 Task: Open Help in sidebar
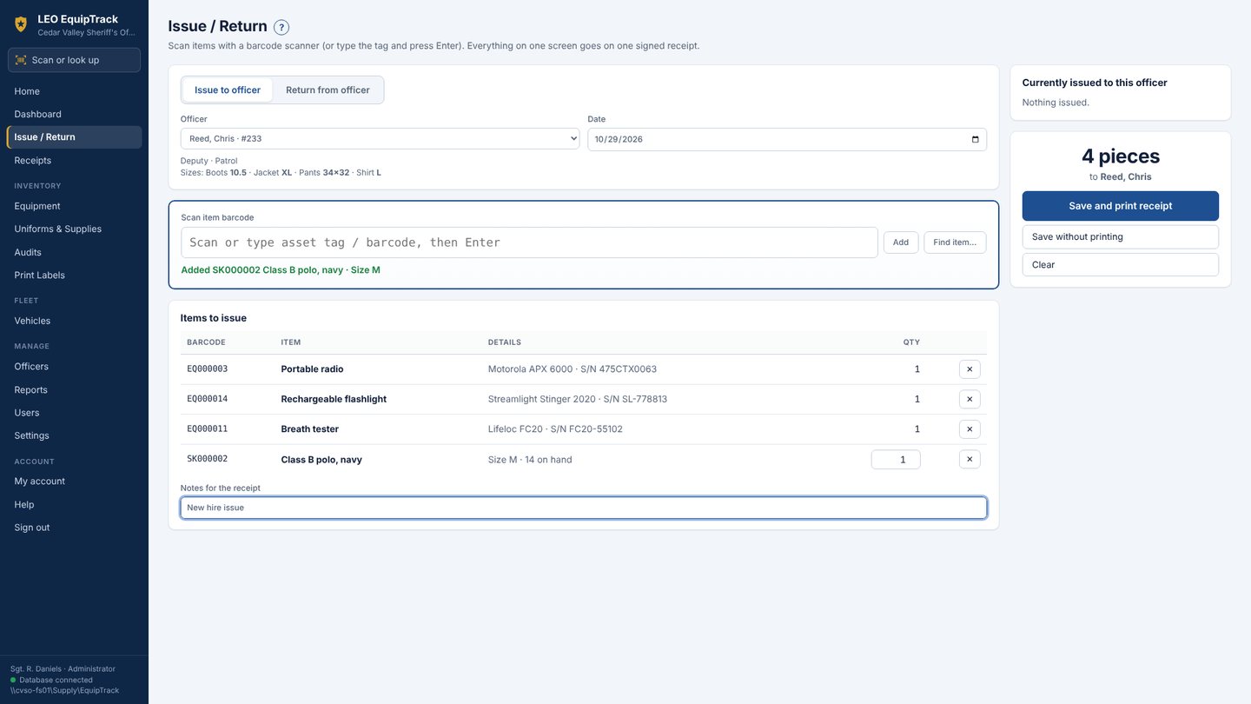pyautogui.click(x=74, y=505)
